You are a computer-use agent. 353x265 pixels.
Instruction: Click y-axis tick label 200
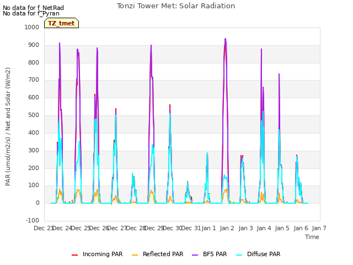[34, 168]
